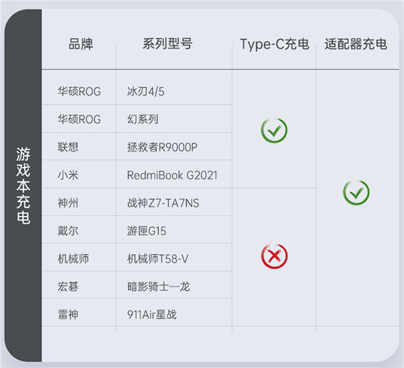The height and width of the screenshot is (368, 404).
Task: Click the 游匣G15 model cell
Action: [147, 231]
